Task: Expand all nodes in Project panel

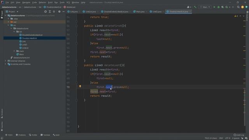Action: pos(50,12)
